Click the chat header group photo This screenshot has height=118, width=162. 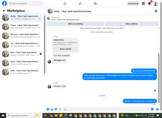(x=50, y=11)
